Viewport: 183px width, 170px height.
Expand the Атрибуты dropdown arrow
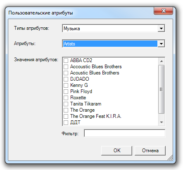pyautogui.click(x=161, y=44)
